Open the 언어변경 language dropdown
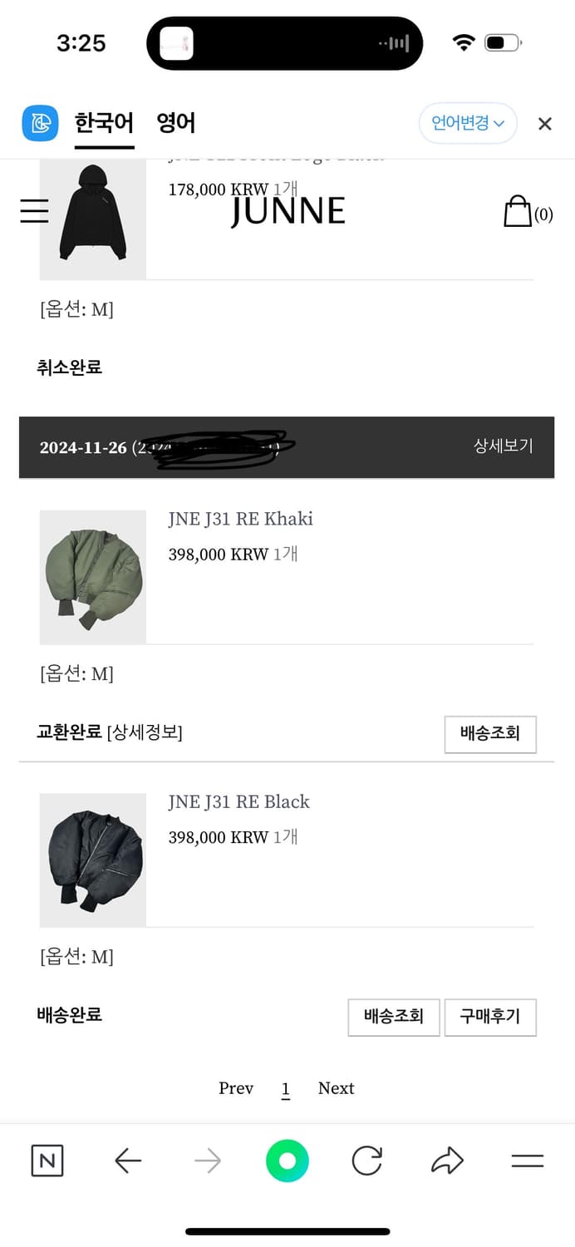This screenshot has height=1247, width=575. 468,122
